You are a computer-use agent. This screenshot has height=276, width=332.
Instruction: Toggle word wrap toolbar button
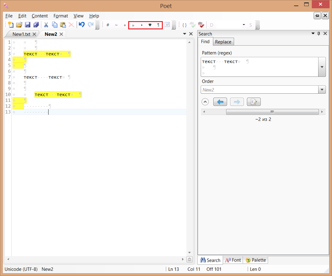[167, 25]
